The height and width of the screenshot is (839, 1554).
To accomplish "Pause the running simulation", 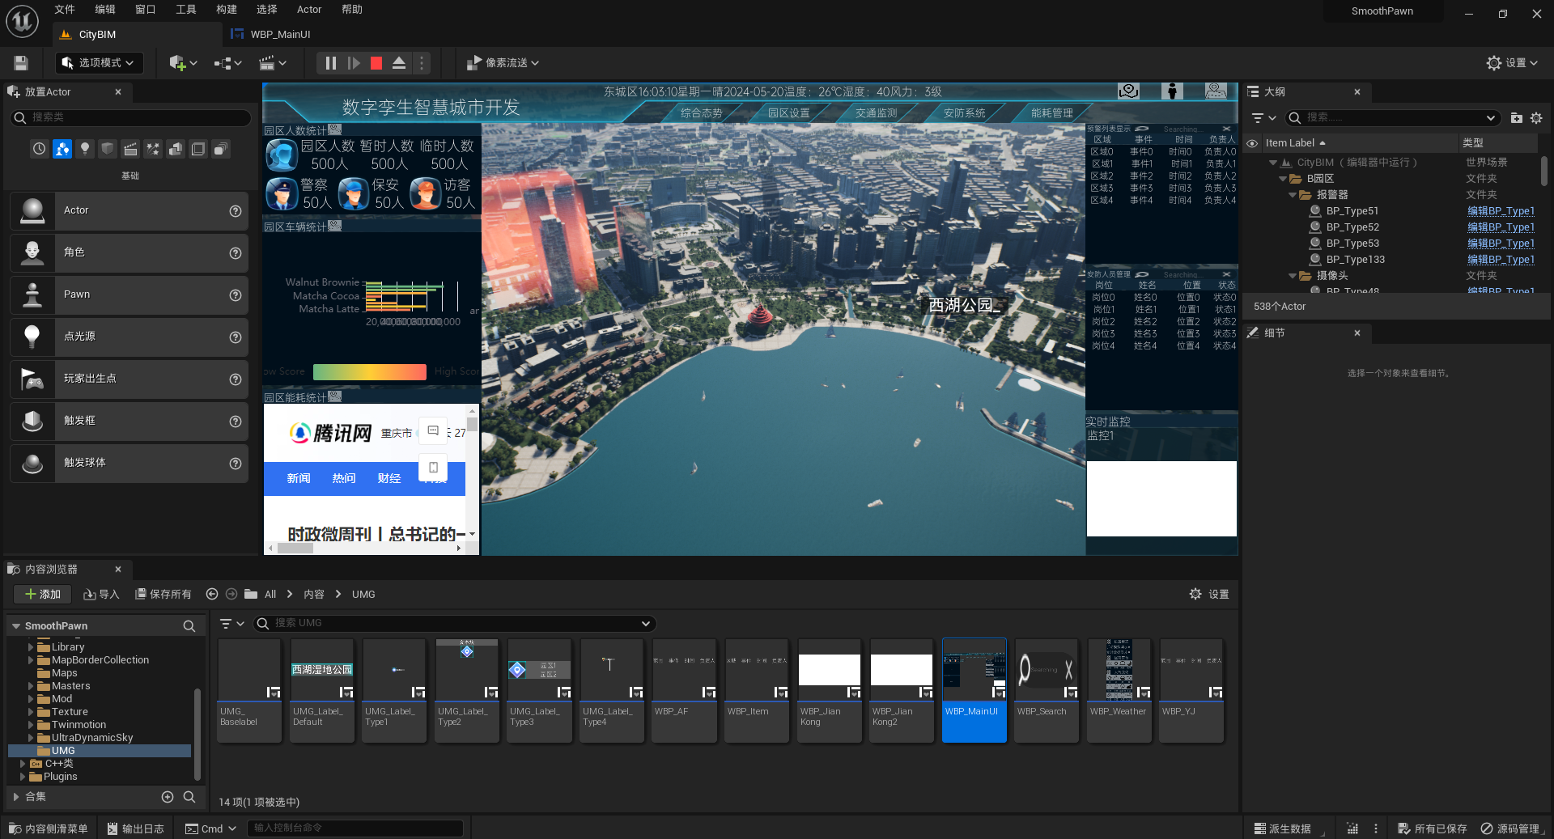I will tap(330, 63).
